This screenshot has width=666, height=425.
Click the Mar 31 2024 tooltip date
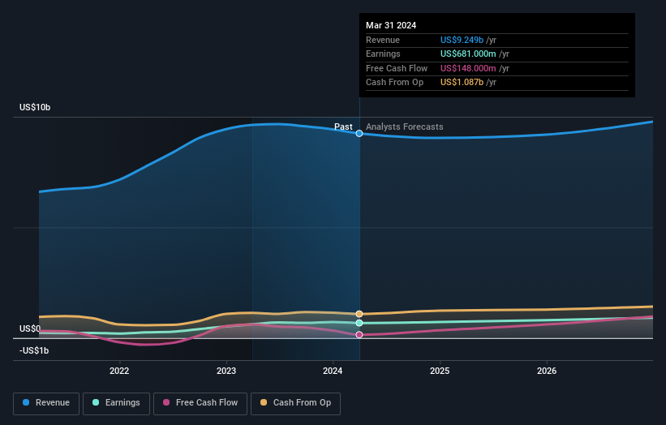tap(391, 25)
